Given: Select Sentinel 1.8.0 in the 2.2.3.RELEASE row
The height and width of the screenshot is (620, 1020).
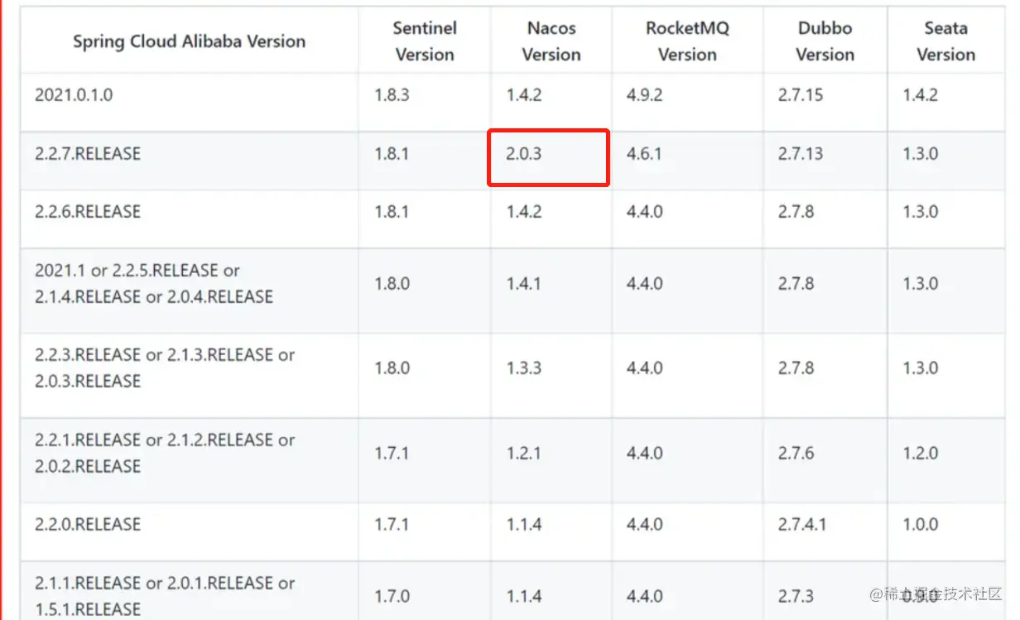Looking at the screenshot, I should (x=425, y=376).
